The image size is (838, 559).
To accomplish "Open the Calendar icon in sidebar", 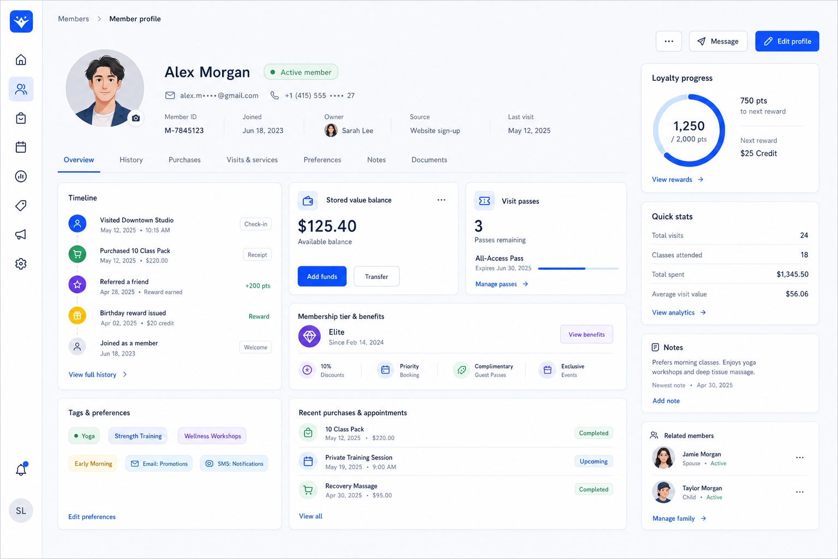I will (21, 147).
